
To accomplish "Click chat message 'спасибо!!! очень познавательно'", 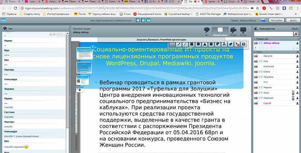I will 21,136.
